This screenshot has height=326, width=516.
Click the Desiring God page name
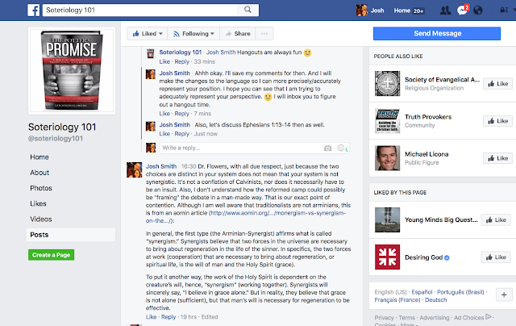pyautogui.click(x=423, y=257)
